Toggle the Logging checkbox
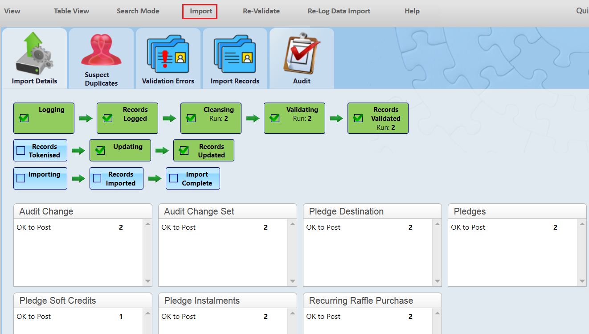589x334 pixels. click(x=24, y=118)
